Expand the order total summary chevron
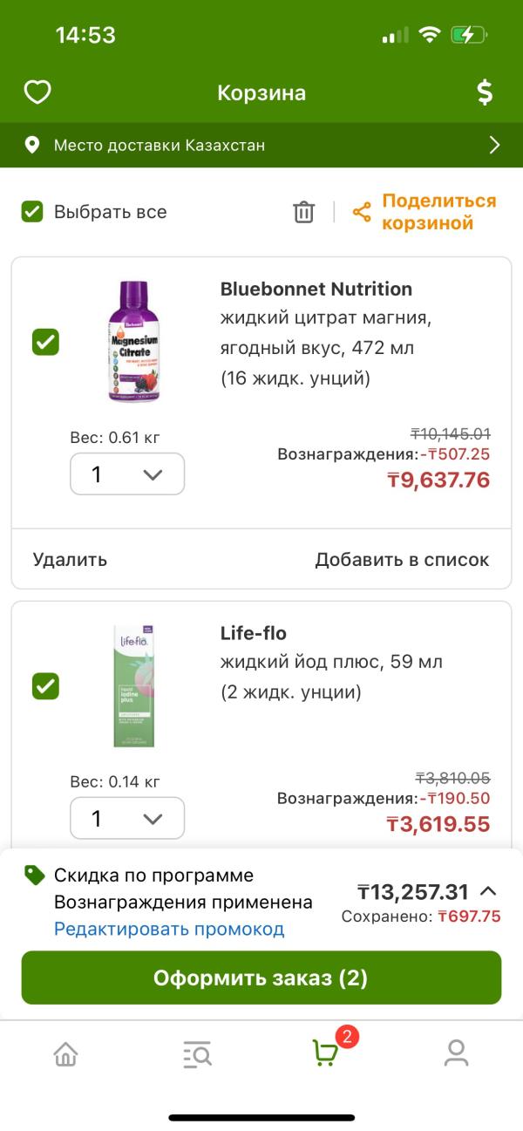 coord(488,891)
